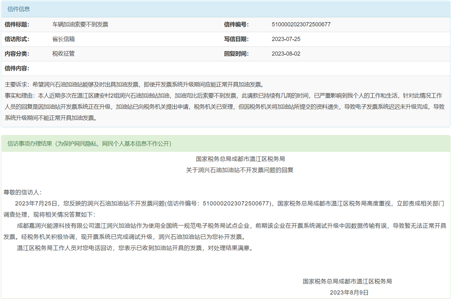This screenshot has width=451, height=299.
Task: Click the paragraph beginning 成都嘉润兴能源科技有限公司
Action: pos(225,232)
